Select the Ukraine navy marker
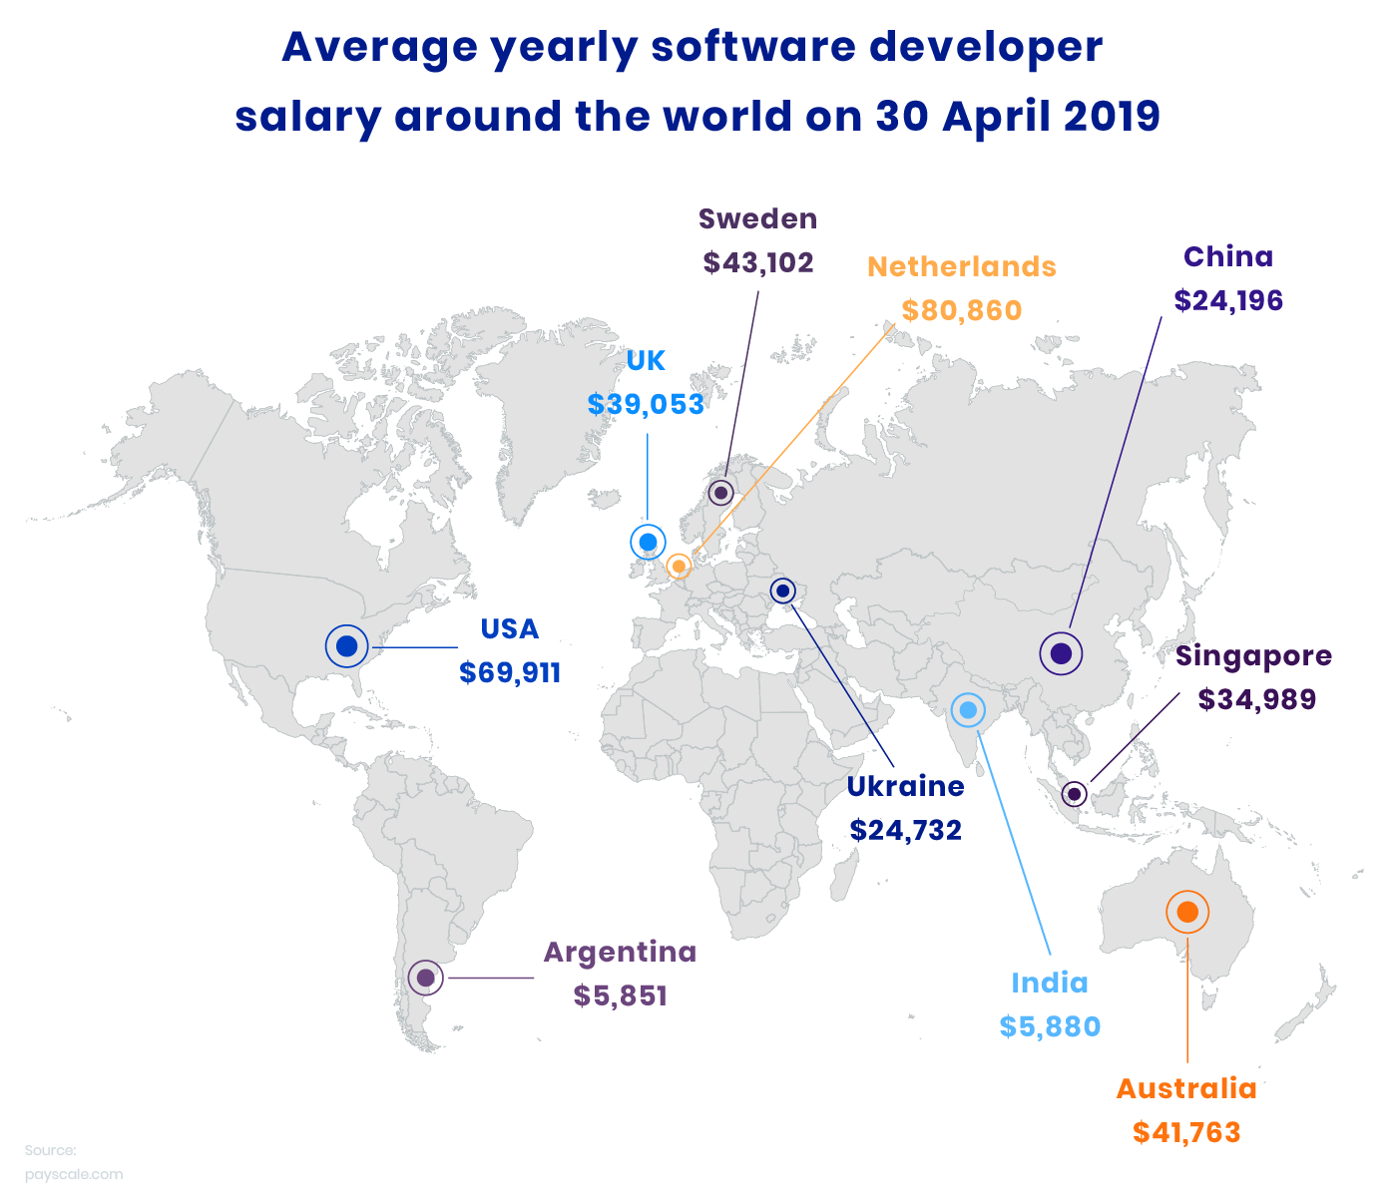This screenshot has width=1397, height=1187. [x=781, y=592]
